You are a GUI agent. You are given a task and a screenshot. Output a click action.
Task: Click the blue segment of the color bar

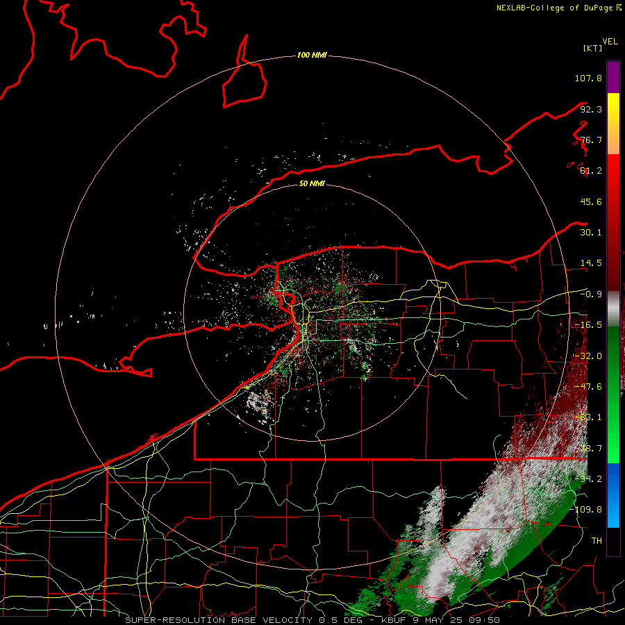pos(613,495)
